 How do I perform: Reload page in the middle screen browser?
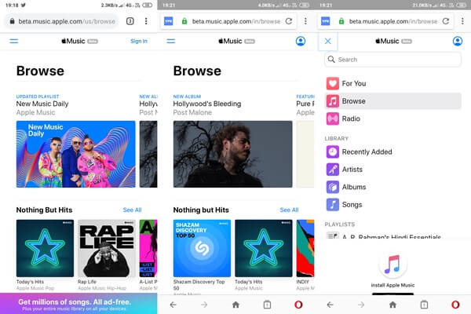point(289,21)
